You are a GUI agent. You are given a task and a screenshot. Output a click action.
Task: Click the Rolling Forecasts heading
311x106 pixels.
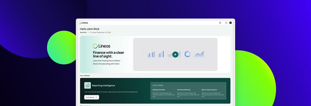(159, 90)
